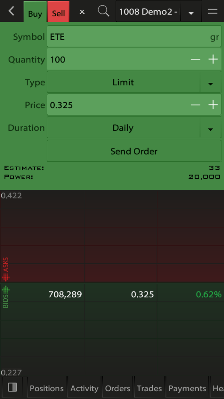
Task: Switch to the Positions tab
Action: pos(46,388)
